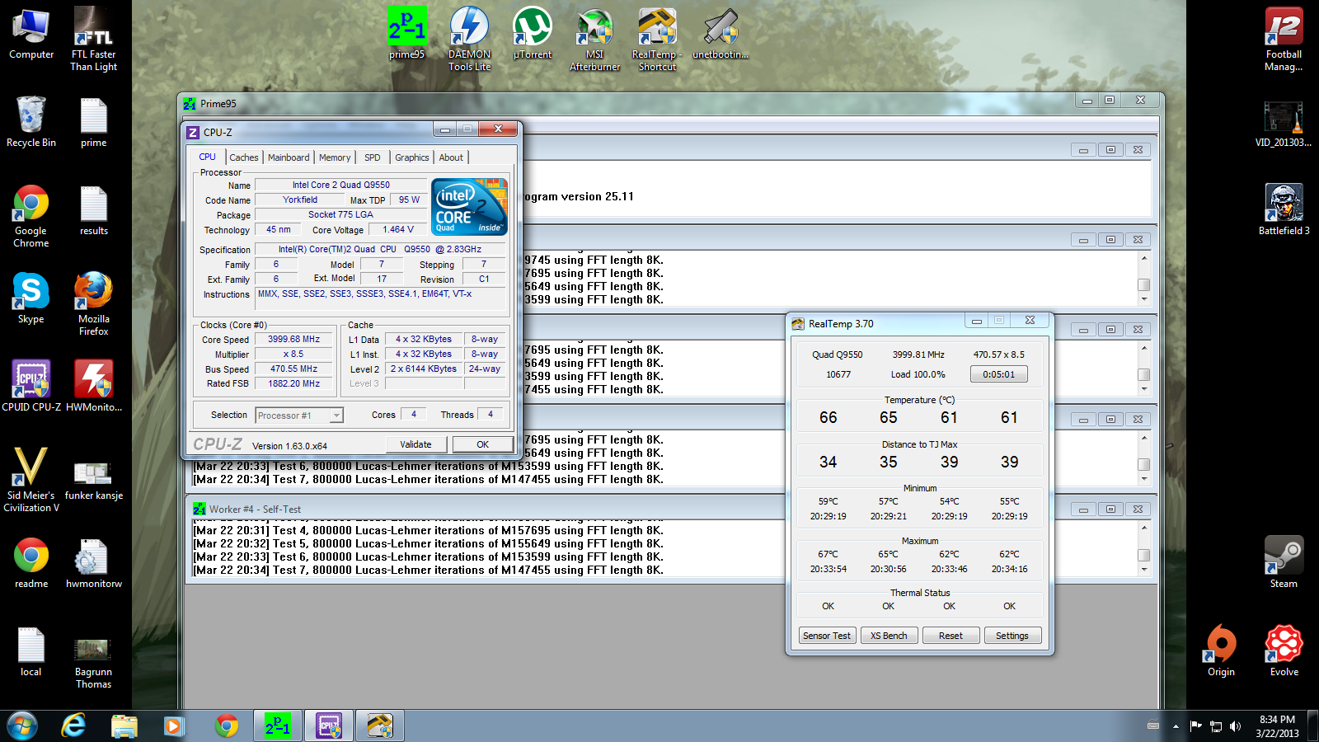Open the Computer desktop icon
The image size is (1319, 742).
coord(31,34)
